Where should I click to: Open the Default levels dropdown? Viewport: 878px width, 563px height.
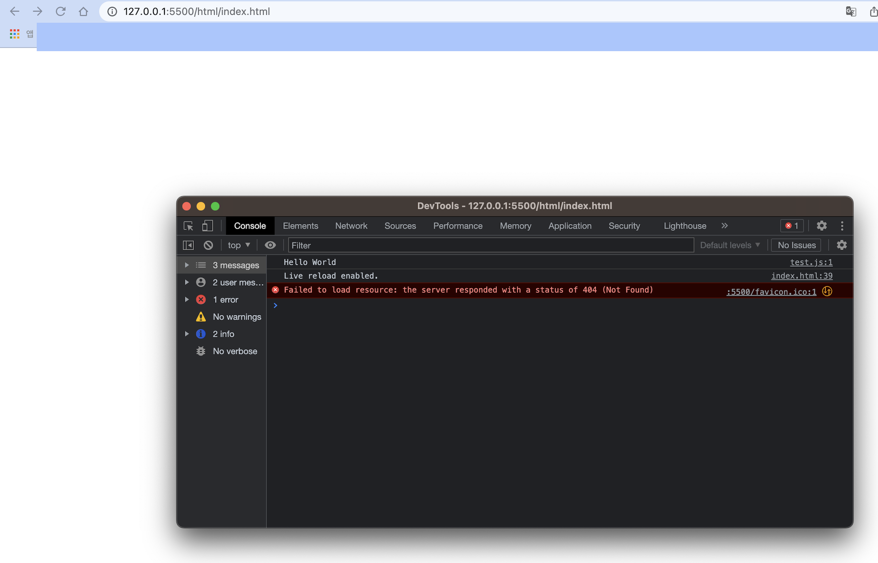click(x=730, y=245)
